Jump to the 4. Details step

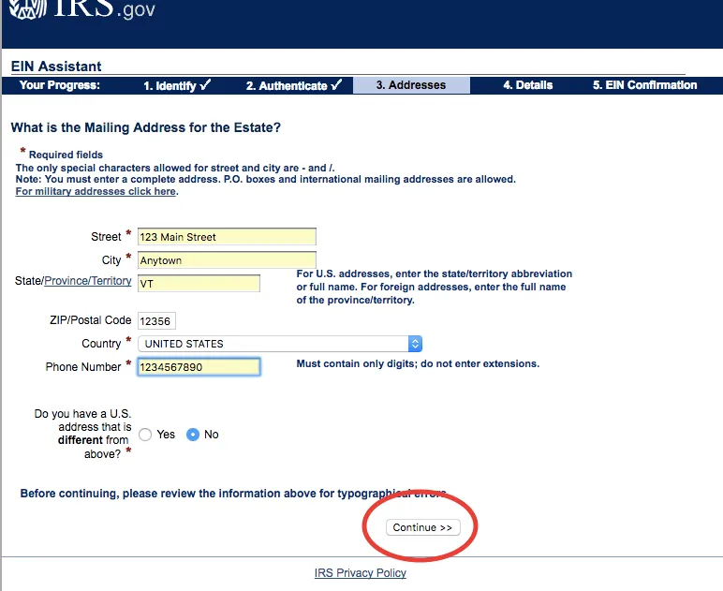click(527, 85)
